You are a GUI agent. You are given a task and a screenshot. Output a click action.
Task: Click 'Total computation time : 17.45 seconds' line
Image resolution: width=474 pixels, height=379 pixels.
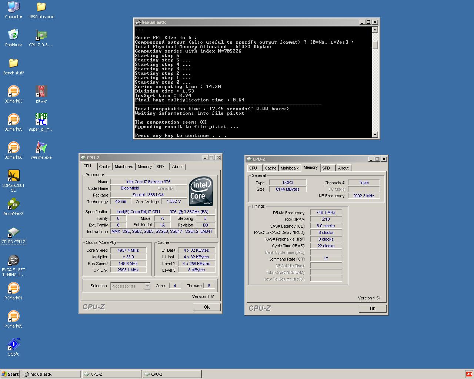212,109
